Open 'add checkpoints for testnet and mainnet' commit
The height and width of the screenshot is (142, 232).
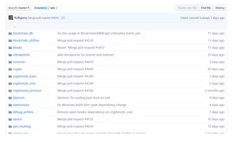(x=86, y=55)
